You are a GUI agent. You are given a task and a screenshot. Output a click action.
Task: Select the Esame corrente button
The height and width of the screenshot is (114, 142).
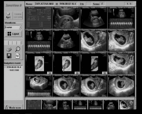click(18, 16)
